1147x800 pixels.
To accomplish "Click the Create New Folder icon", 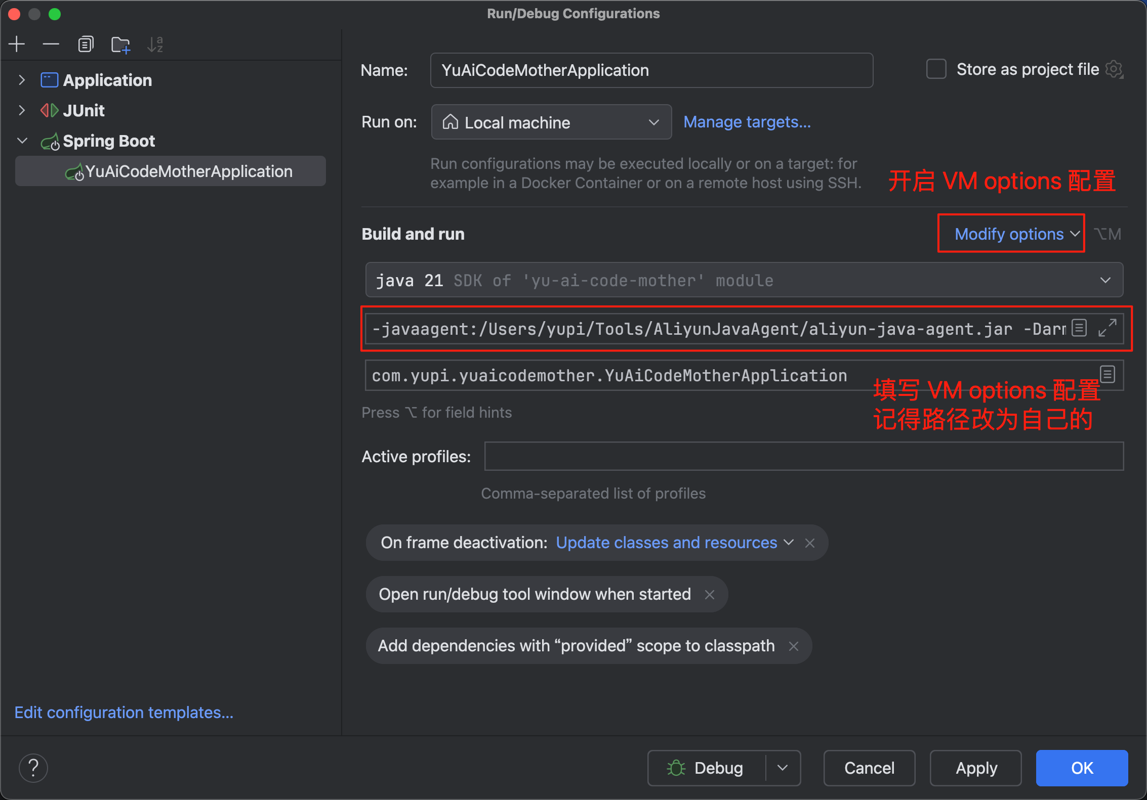I will pyautogui.click(x=120, y=45).
